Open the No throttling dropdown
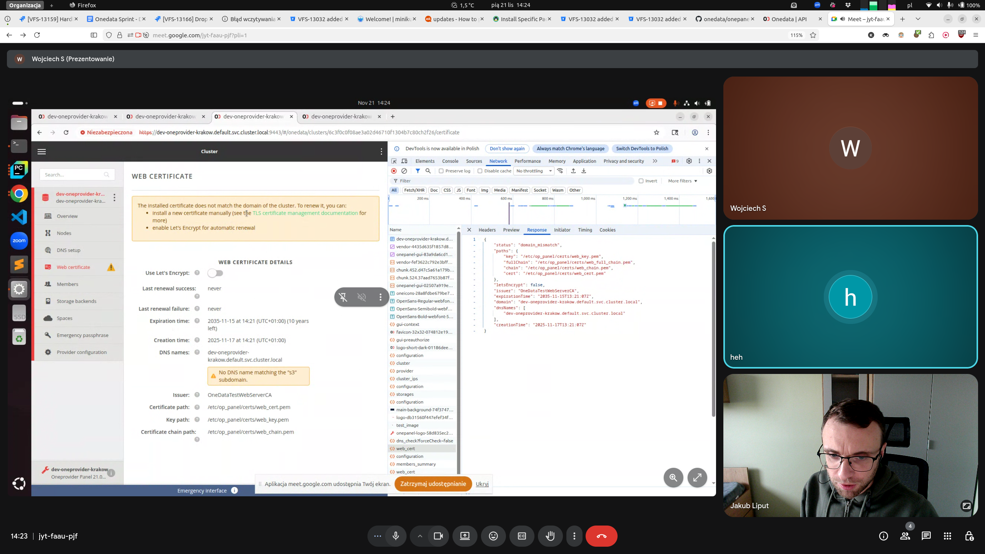The width and height of the screenshot is (985, 554). click(534, 171)
